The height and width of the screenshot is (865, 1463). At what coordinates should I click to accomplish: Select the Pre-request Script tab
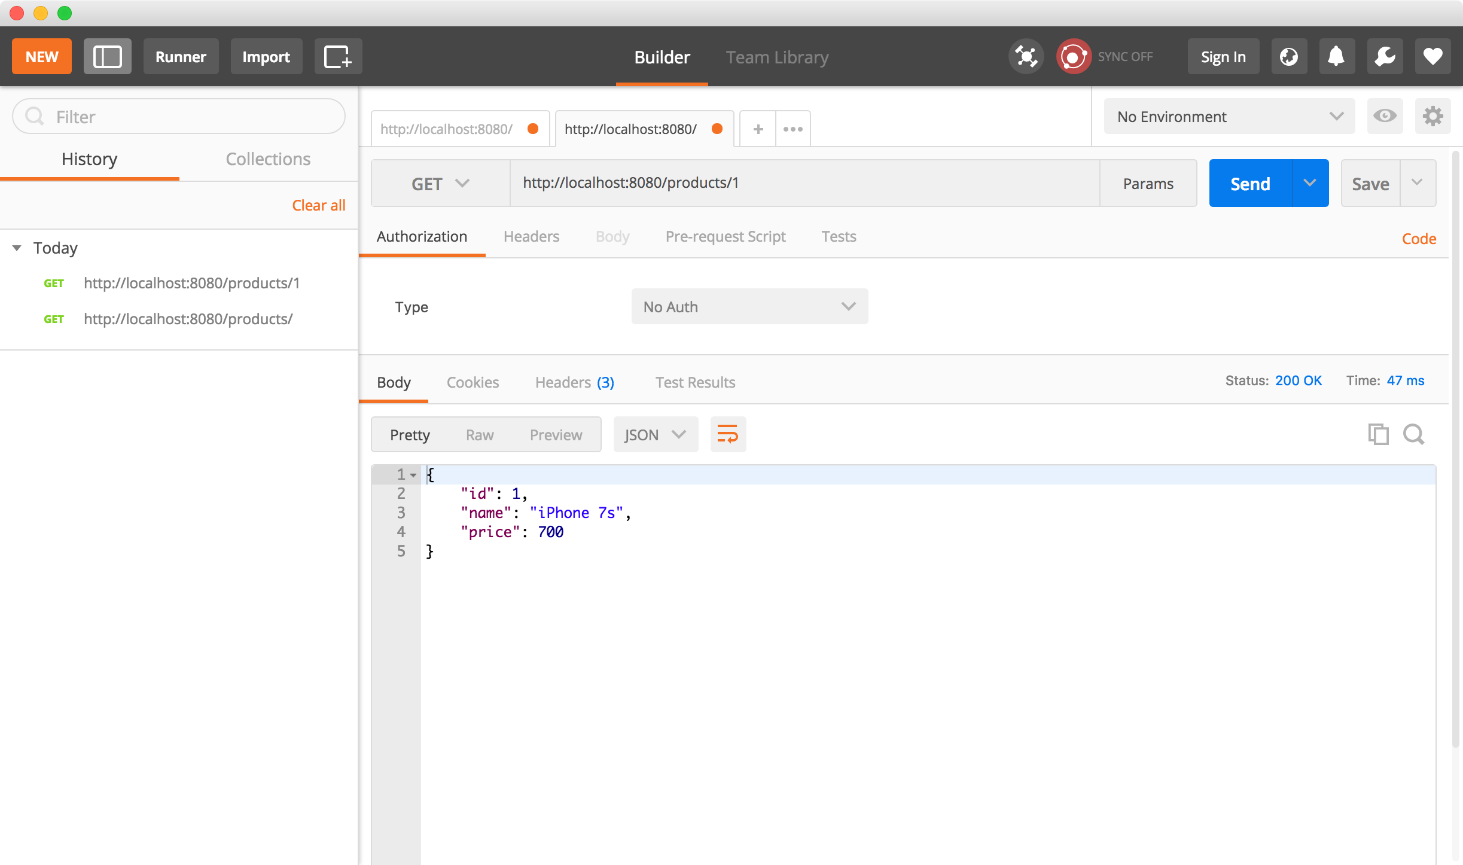726,237
